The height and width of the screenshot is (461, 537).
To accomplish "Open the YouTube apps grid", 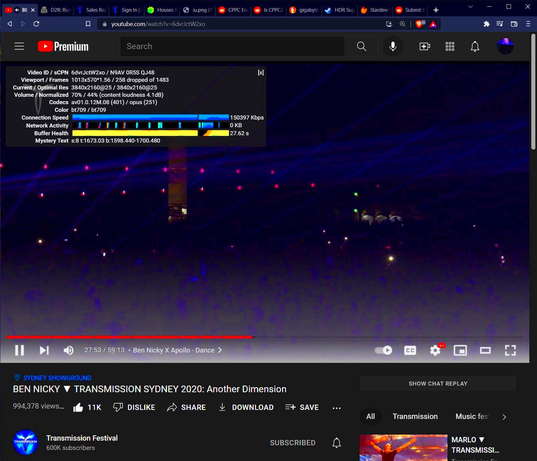I will click(450, 46).
